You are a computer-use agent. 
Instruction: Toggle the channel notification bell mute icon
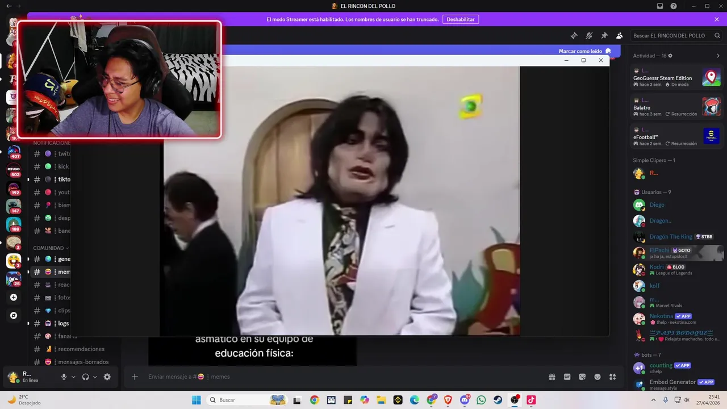coord(589,35)
